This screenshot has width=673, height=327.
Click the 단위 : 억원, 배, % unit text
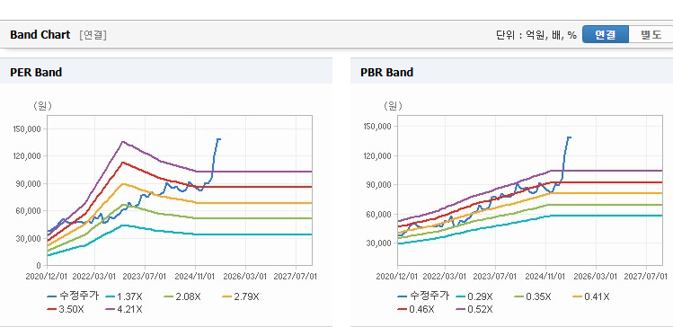click(536, 35)
